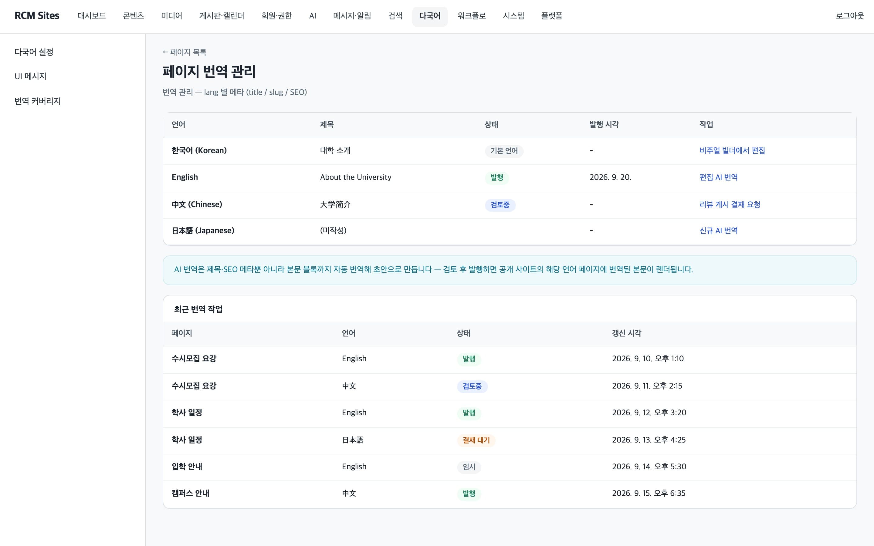Open the AI item in the top navigation
This screenshot has height=546, width=874.
[313, 16]
